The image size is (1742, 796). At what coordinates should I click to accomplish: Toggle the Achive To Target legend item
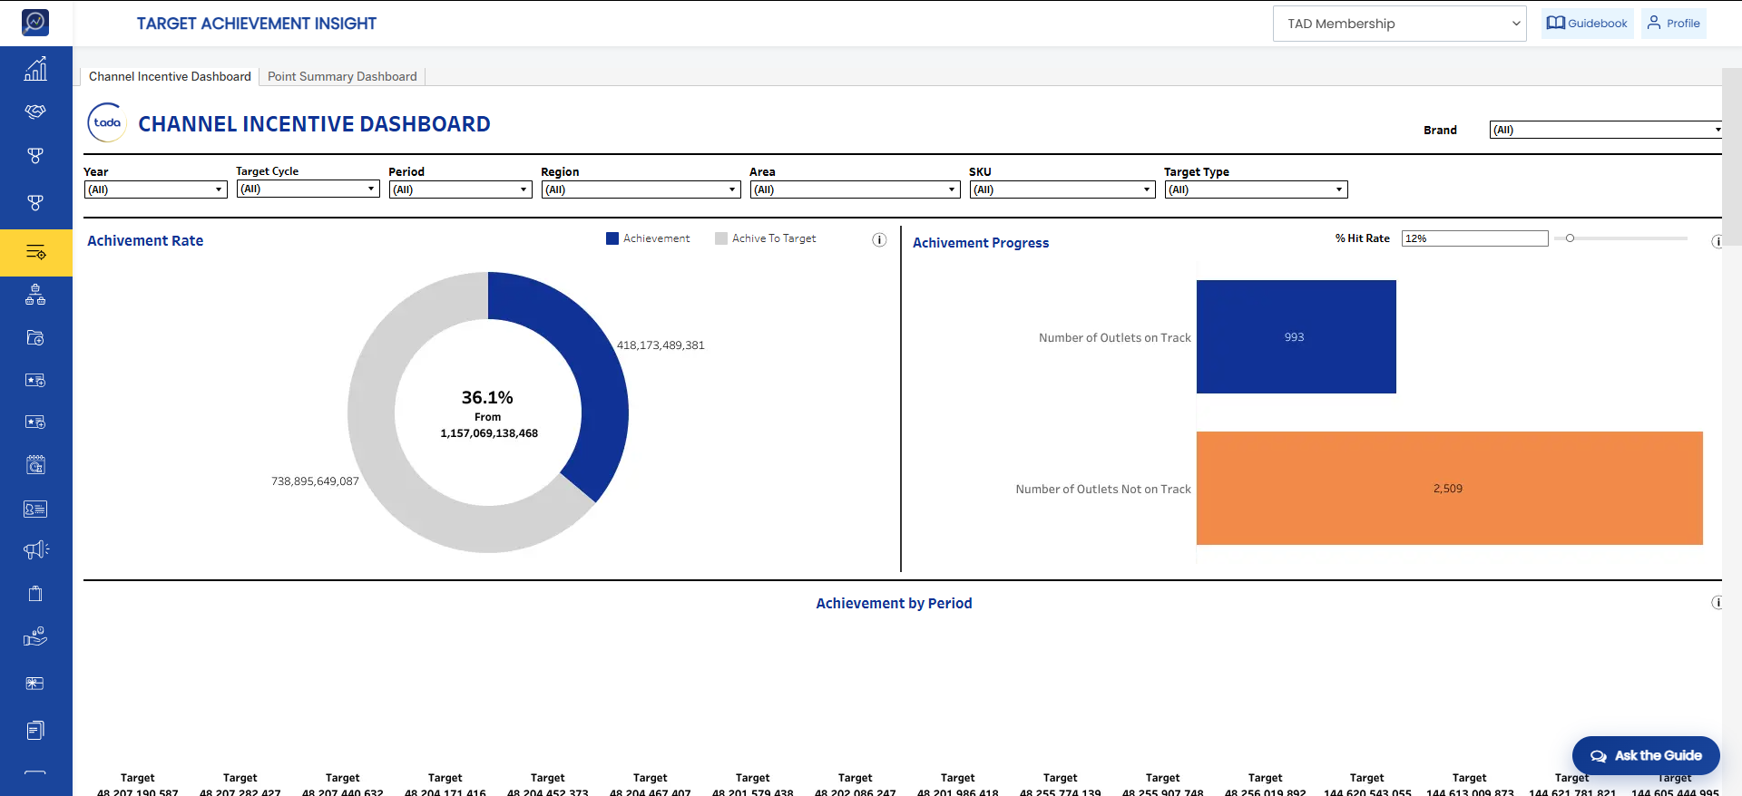[765, 238]
